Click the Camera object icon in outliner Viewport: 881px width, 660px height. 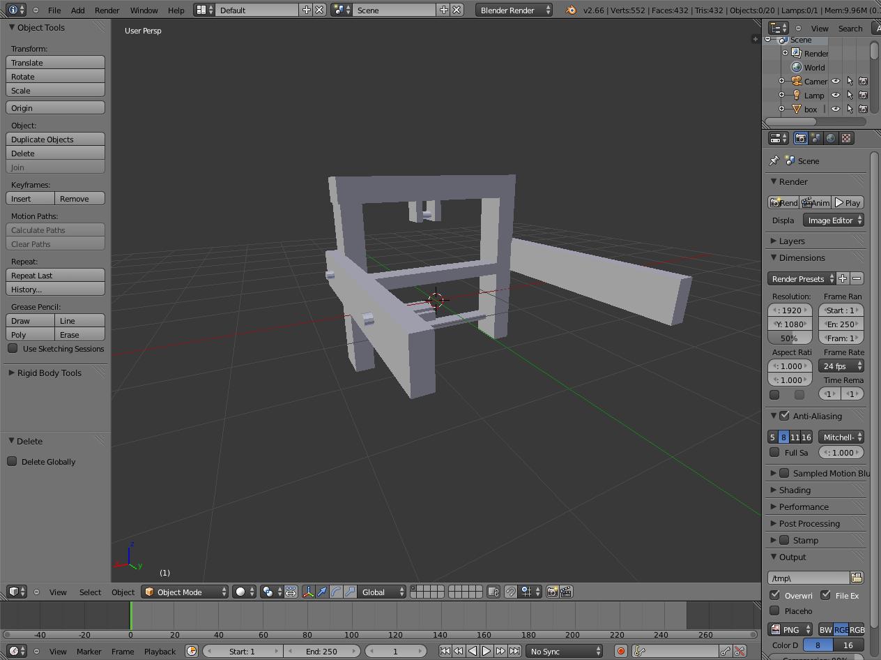coord(797,81)
